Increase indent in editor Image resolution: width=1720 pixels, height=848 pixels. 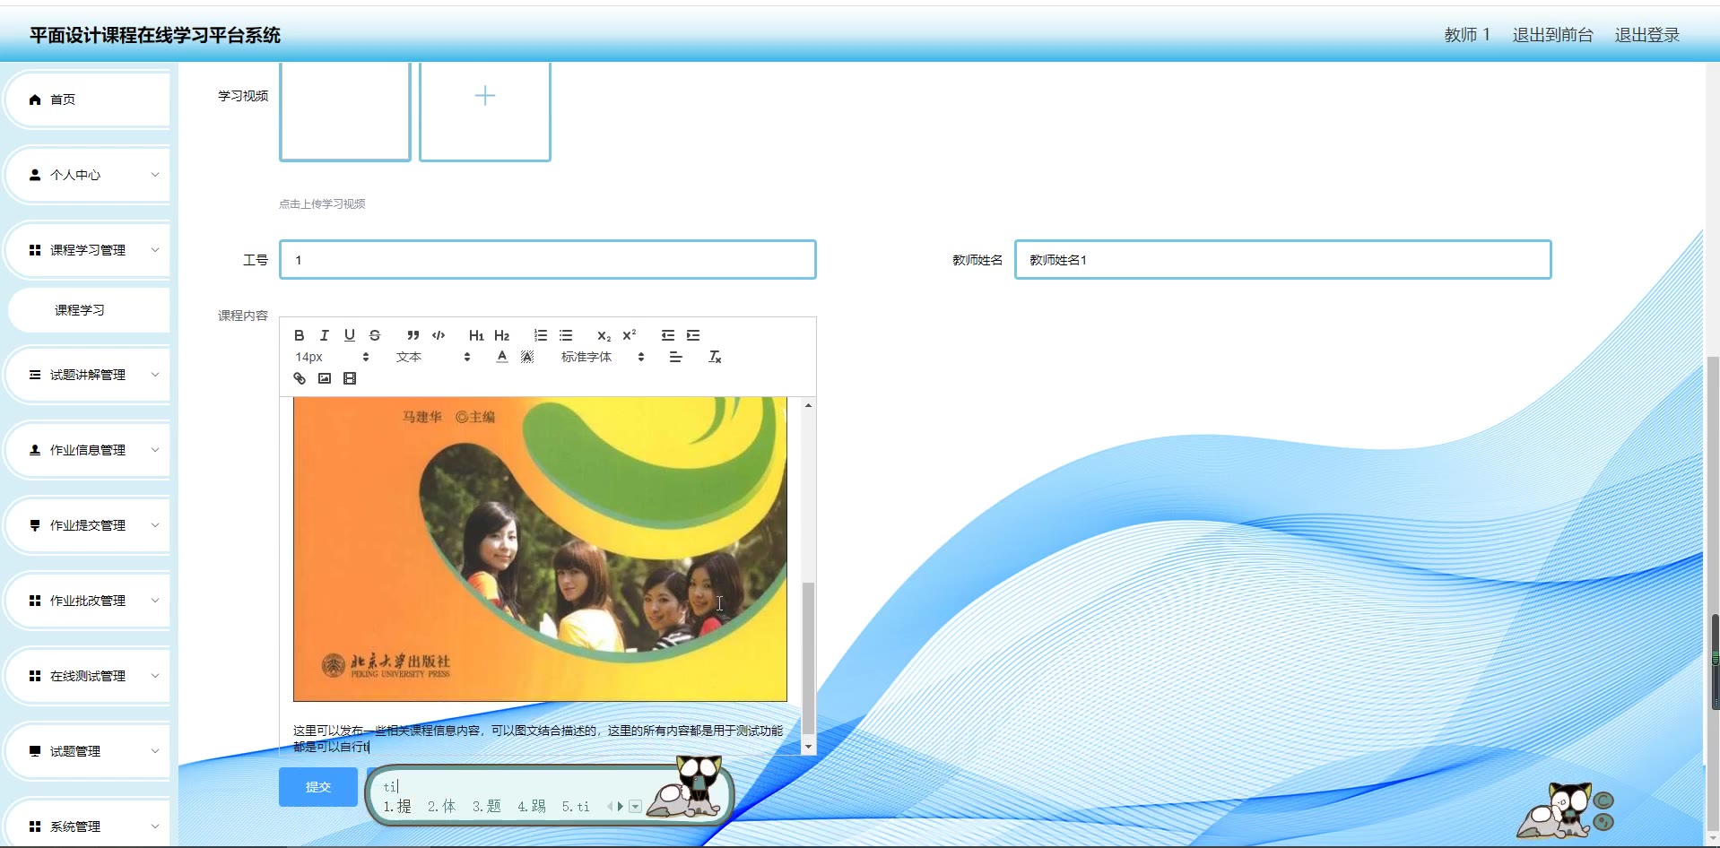click(692, 335)
